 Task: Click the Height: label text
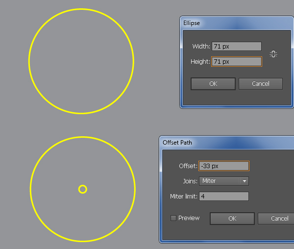tap(200, 62)
